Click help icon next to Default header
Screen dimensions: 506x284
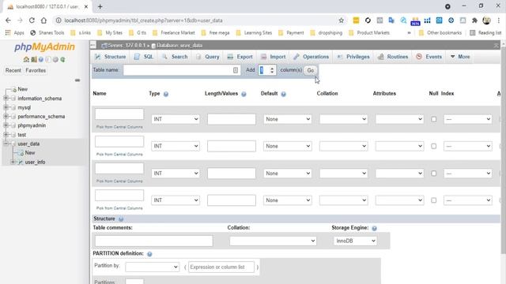tap(283, 94)
